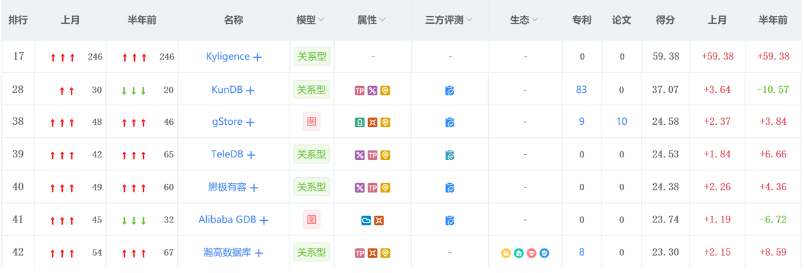The height and width of the screenshot is (273, 804).
Task: Click the green house ecosystem icon for 瀚高数据库
Action: pos(518,253)
